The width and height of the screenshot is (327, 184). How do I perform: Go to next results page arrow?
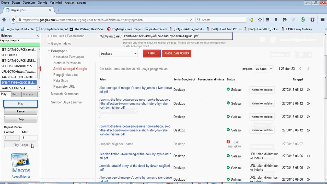[308, 69]
